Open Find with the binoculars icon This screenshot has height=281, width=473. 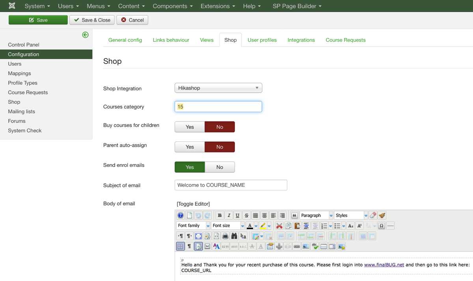click(234, 236)
